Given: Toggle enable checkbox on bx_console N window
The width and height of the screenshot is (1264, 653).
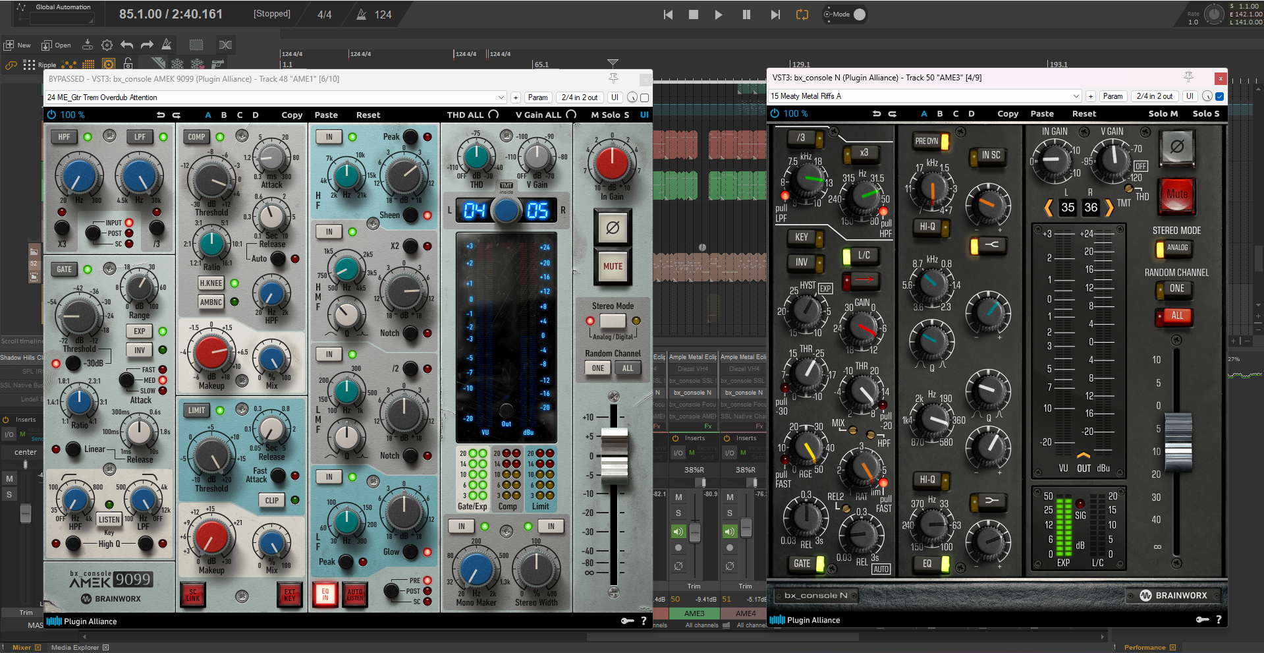Looking at the screenshot, I should point(1219,96).
